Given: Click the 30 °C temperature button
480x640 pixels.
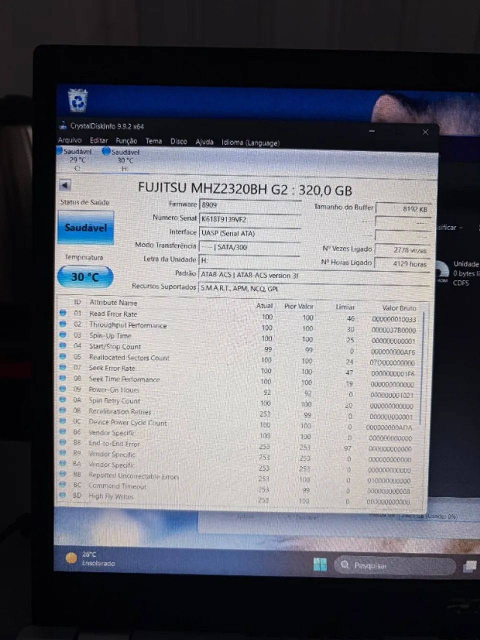Looking at the screenshot, I should pyautogui.click(x=85, y=276).
